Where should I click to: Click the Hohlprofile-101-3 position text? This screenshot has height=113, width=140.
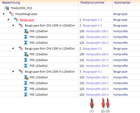(x=97, y=60)
